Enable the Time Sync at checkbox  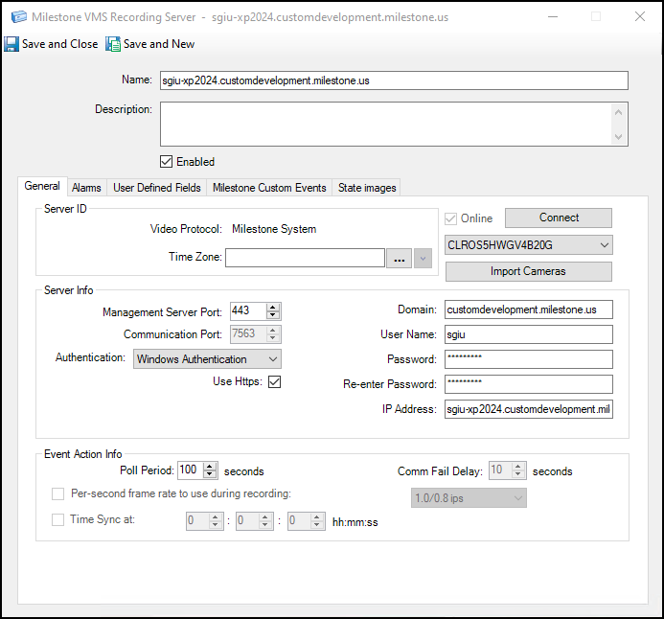coord(58,519)
